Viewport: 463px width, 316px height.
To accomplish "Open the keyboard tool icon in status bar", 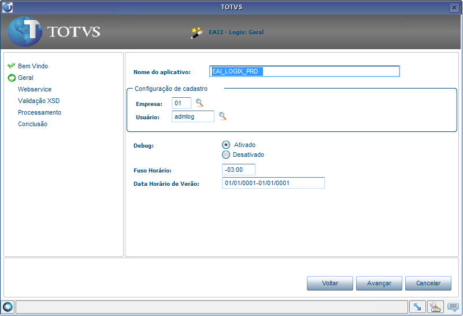I will click(435, 307).
